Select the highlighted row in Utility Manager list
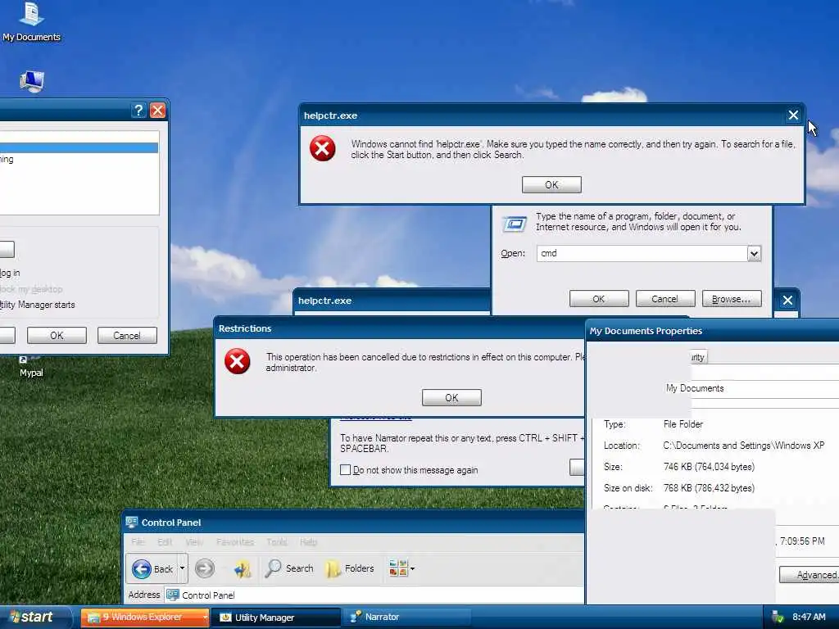The width and height of the screenshot is (839, 629). [x=79, y=148]
